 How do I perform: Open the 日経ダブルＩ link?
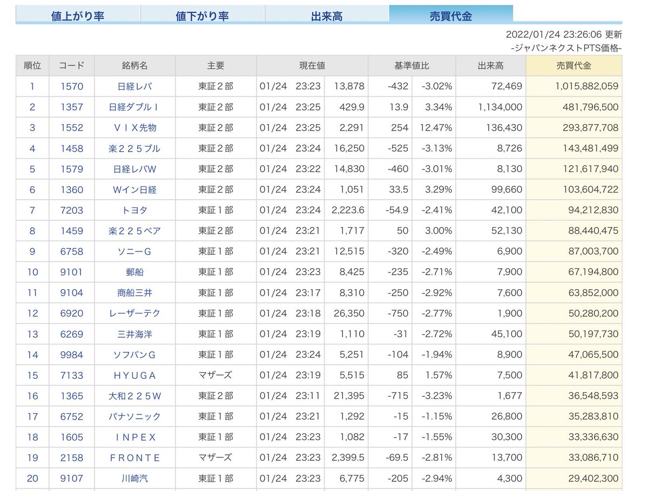[x=134, y=107]
